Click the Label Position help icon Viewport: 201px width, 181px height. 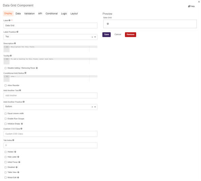tap(17, 32)
